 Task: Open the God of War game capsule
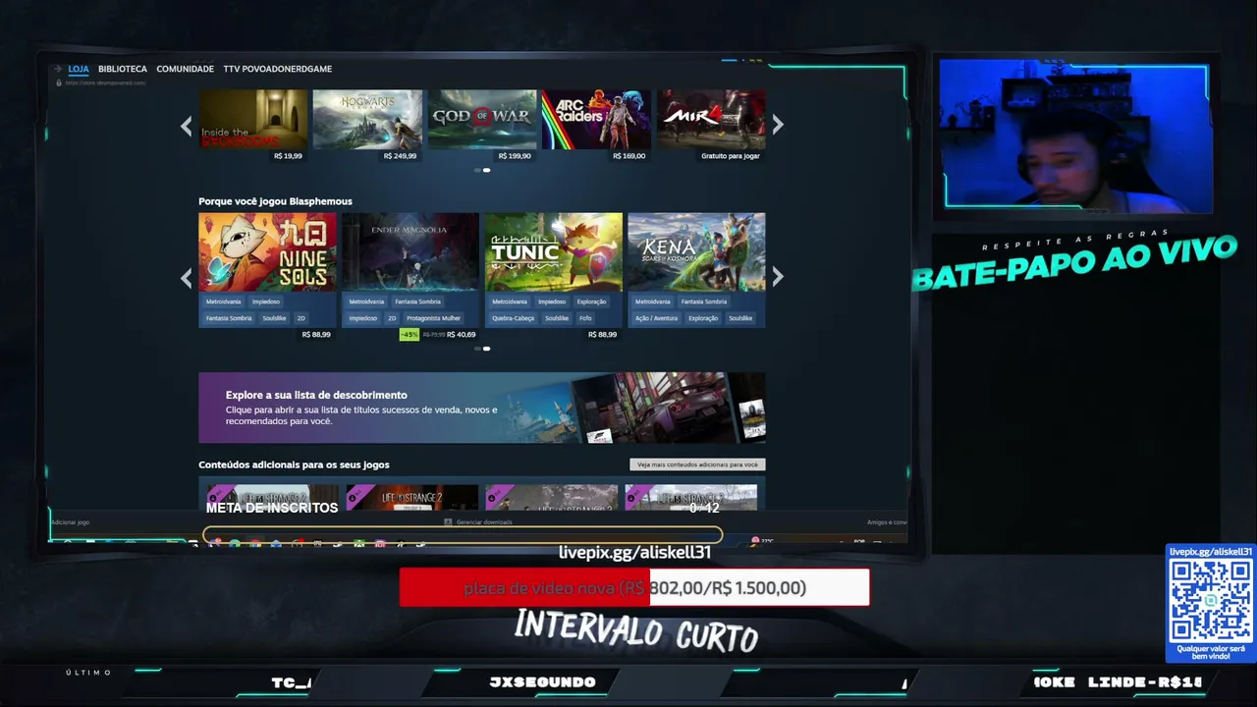(x=482, y=119)
